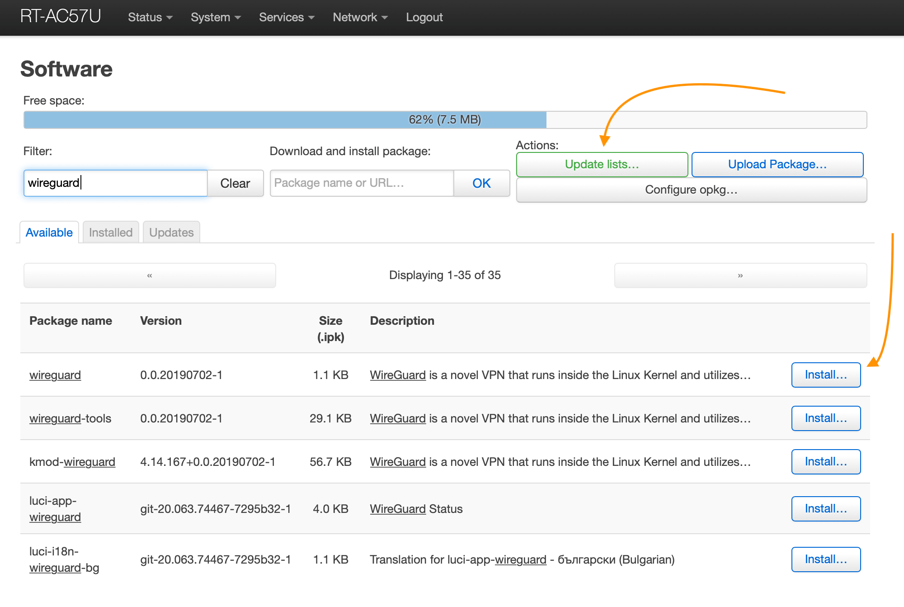
Task: Switch to the Installed tab
Action: click(111, 232)
